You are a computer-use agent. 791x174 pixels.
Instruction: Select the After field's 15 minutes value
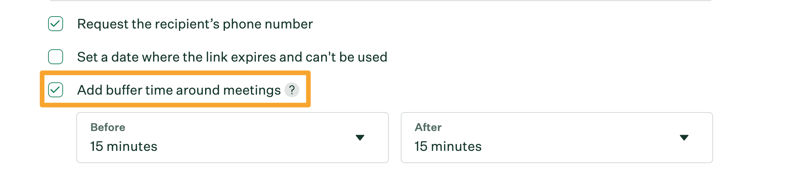448,147
